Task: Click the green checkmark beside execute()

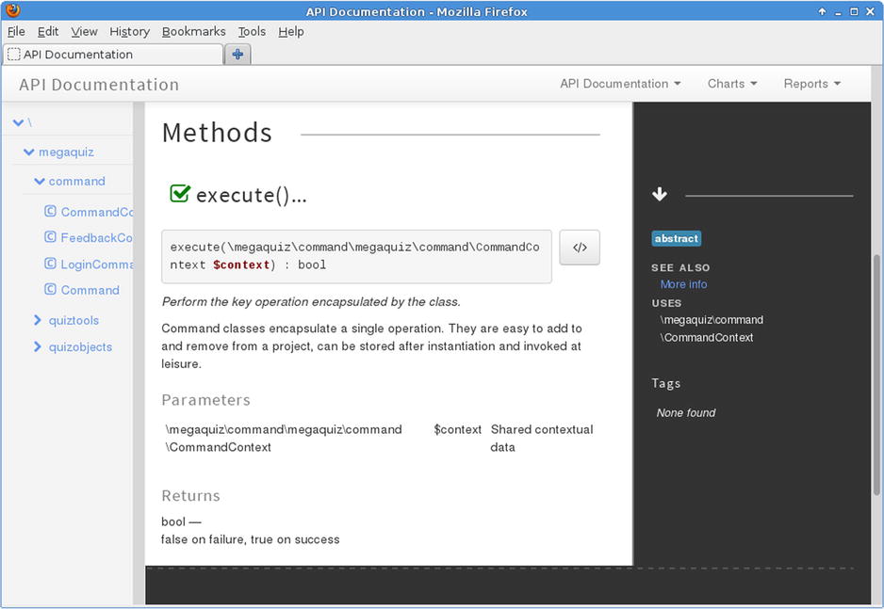Action: [x=180, y=194]
